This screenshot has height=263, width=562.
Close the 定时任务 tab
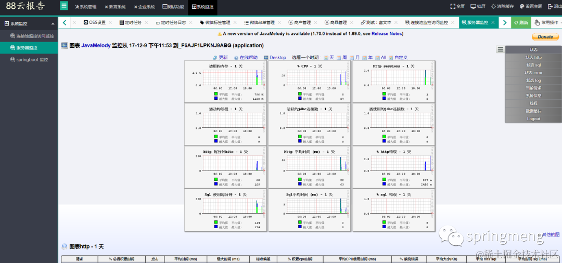(x=146, y=22)
